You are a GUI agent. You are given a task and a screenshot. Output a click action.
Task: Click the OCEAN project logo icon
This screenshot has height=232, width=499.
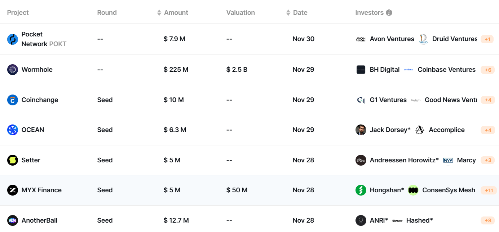[13, 130]
